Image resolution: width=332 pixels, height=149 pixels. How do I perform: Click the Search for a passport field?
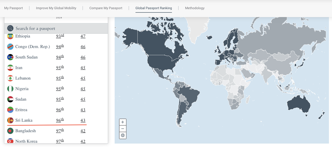(x=56, y=28)
